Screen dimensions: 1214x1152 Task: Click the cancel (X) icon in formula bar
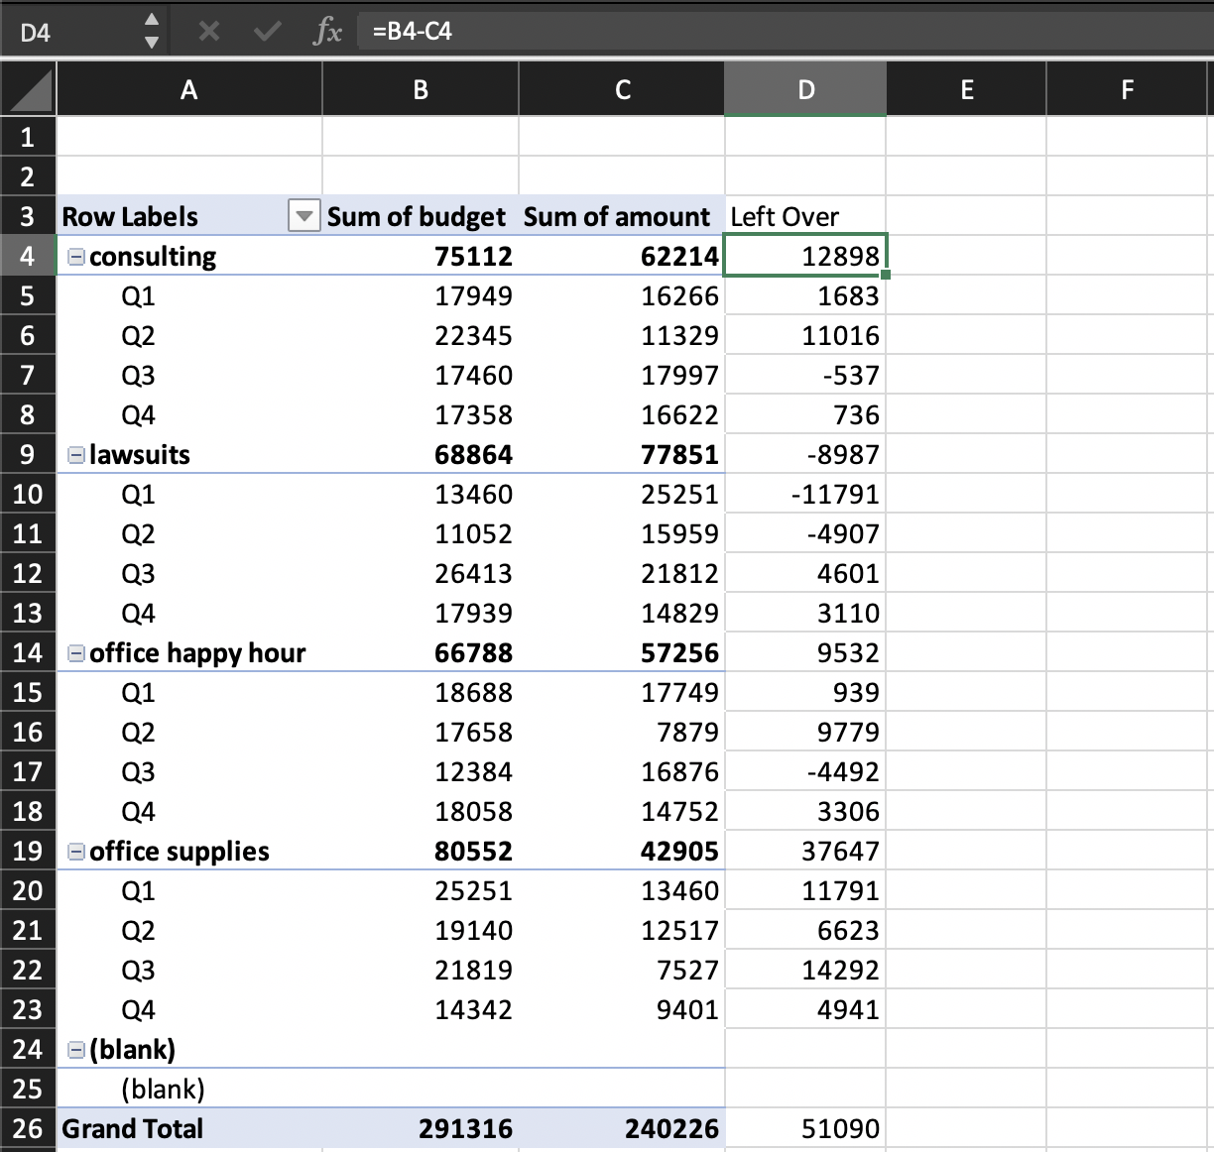(x=208, y=32)
